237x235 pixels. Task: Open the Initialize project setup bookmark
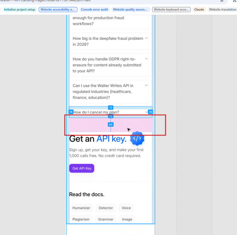tap(19, 10)
